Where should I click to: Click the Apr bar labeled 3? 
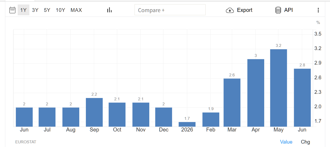[x=256, y=93]
